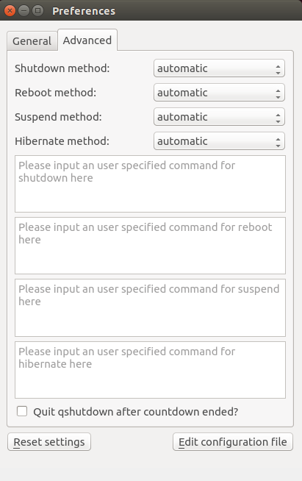Viewport: 302px width, 481px height.
Task: Enable Quit qshutdown after countdown ended checkbox
Action: coord(22,411)
